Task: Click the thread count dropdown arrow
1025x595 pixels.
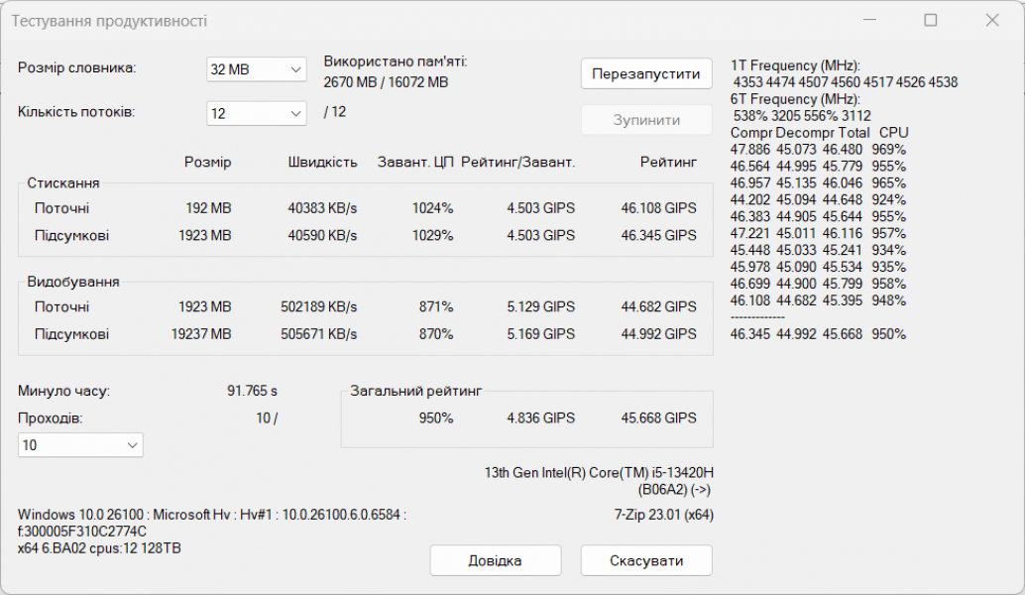Action: 294,113
